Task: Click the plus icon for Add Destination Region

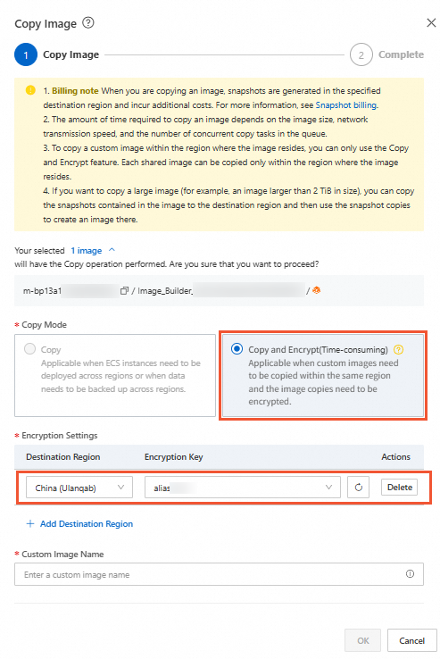Action: (x=29, y=523)
